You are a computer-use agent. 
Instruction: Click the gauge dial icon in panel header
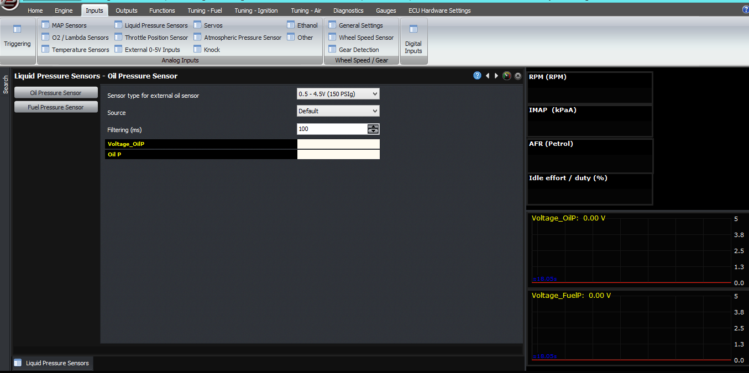tap(507, 76)
